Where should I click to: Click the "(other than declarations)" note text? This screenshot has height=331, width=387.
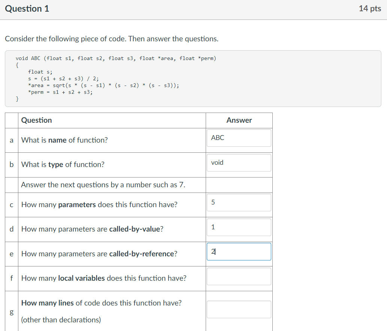click(61, 320)
